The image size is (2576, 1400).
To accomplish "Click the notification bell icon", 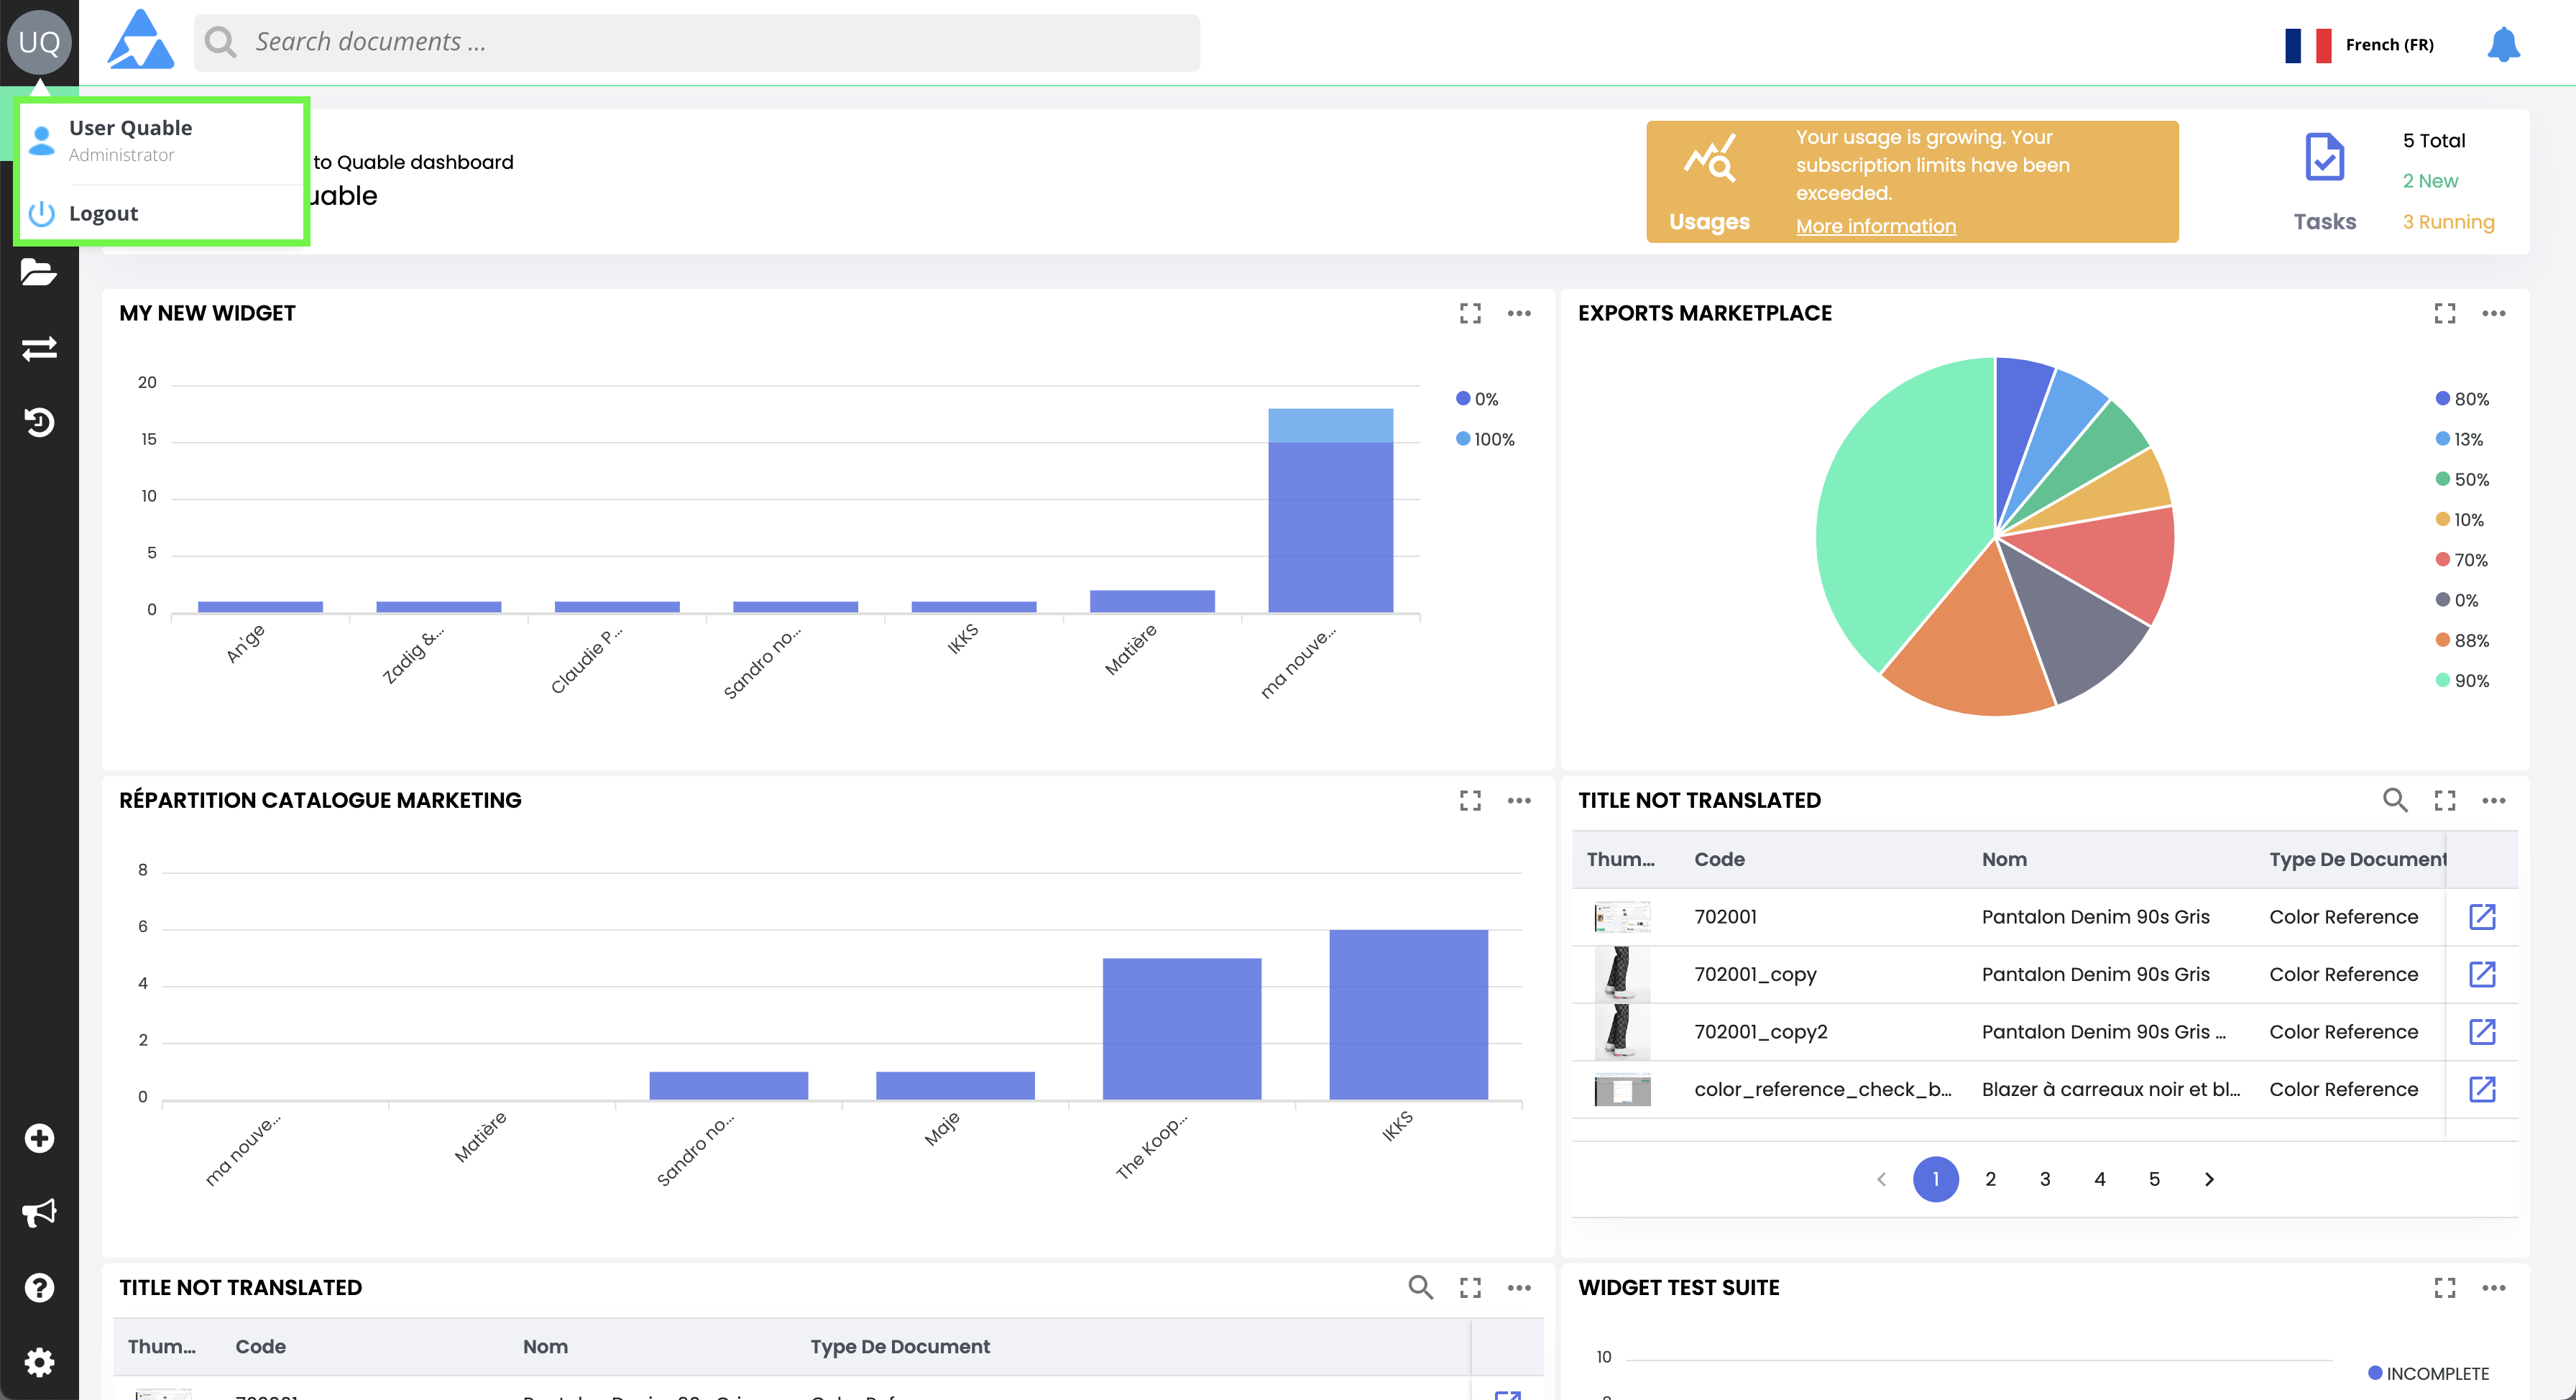I will [2503, 44].
